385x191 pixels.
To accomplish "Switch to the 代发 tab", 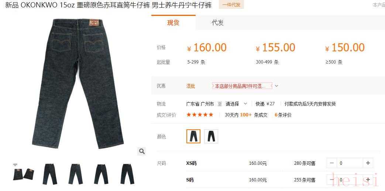I will coord(218,23).
